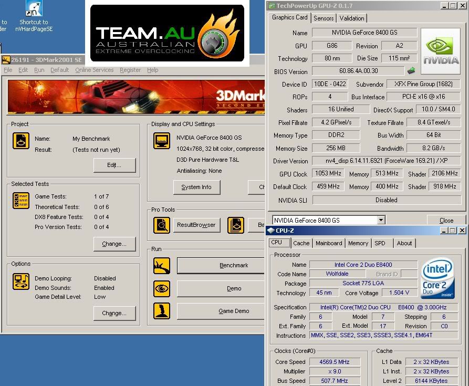The height and width of the screenshot is (386, 469).
Task: Switch to the Mainboard tab in CPU-Z
Action: point(329,243)
